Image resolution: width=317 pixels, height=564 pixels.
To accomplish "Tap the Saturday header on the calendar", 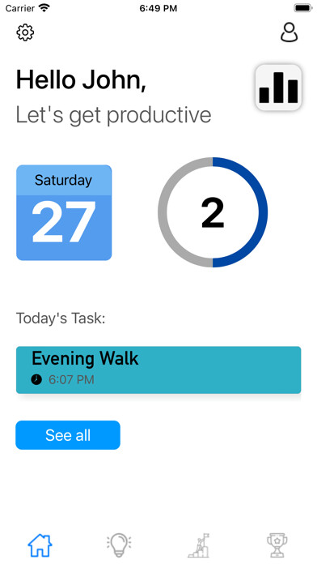I will point(64,180).
